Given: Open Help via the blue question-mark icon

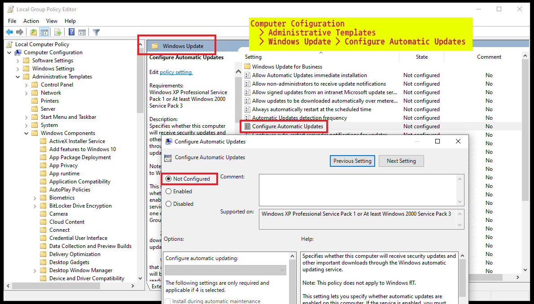Looking at the screenshot, I should (x=71, y=32).
